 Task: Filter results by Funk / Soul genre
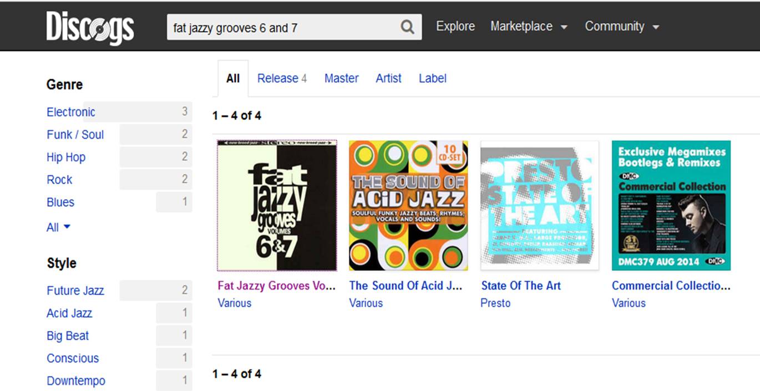point(75,135)
